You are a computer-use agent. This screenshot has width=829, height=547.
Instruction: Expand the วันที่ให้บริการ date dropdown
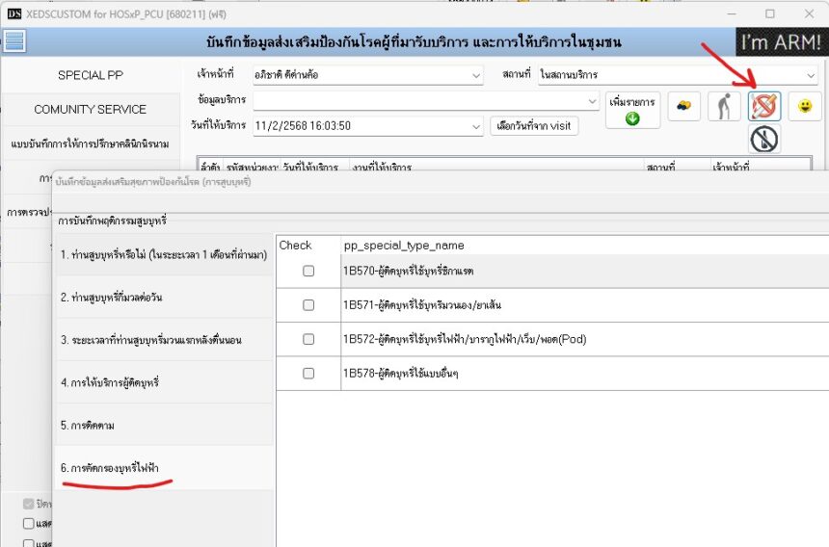(476, 126)
